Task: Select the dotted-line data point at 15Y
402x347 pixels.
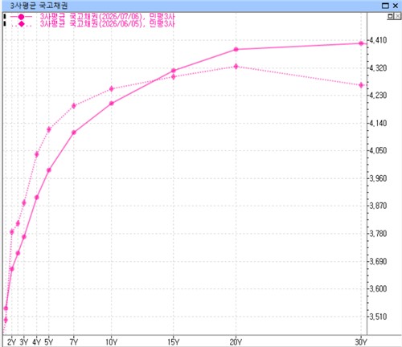Action: coord(174,77)
